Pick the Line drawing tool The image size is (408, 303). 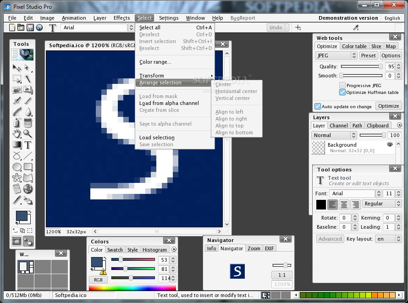[x=28, y=156]
